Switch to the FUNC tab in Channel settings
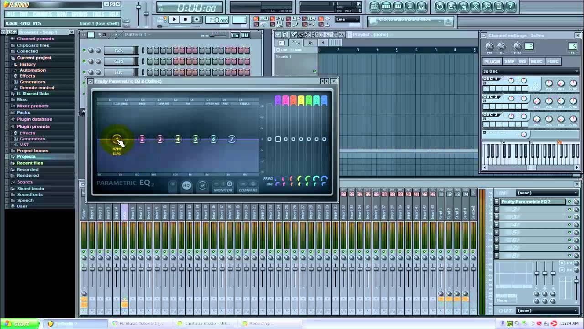Image resolution: width=584 pixels, height=329 pixels. (x=553, y=62)
